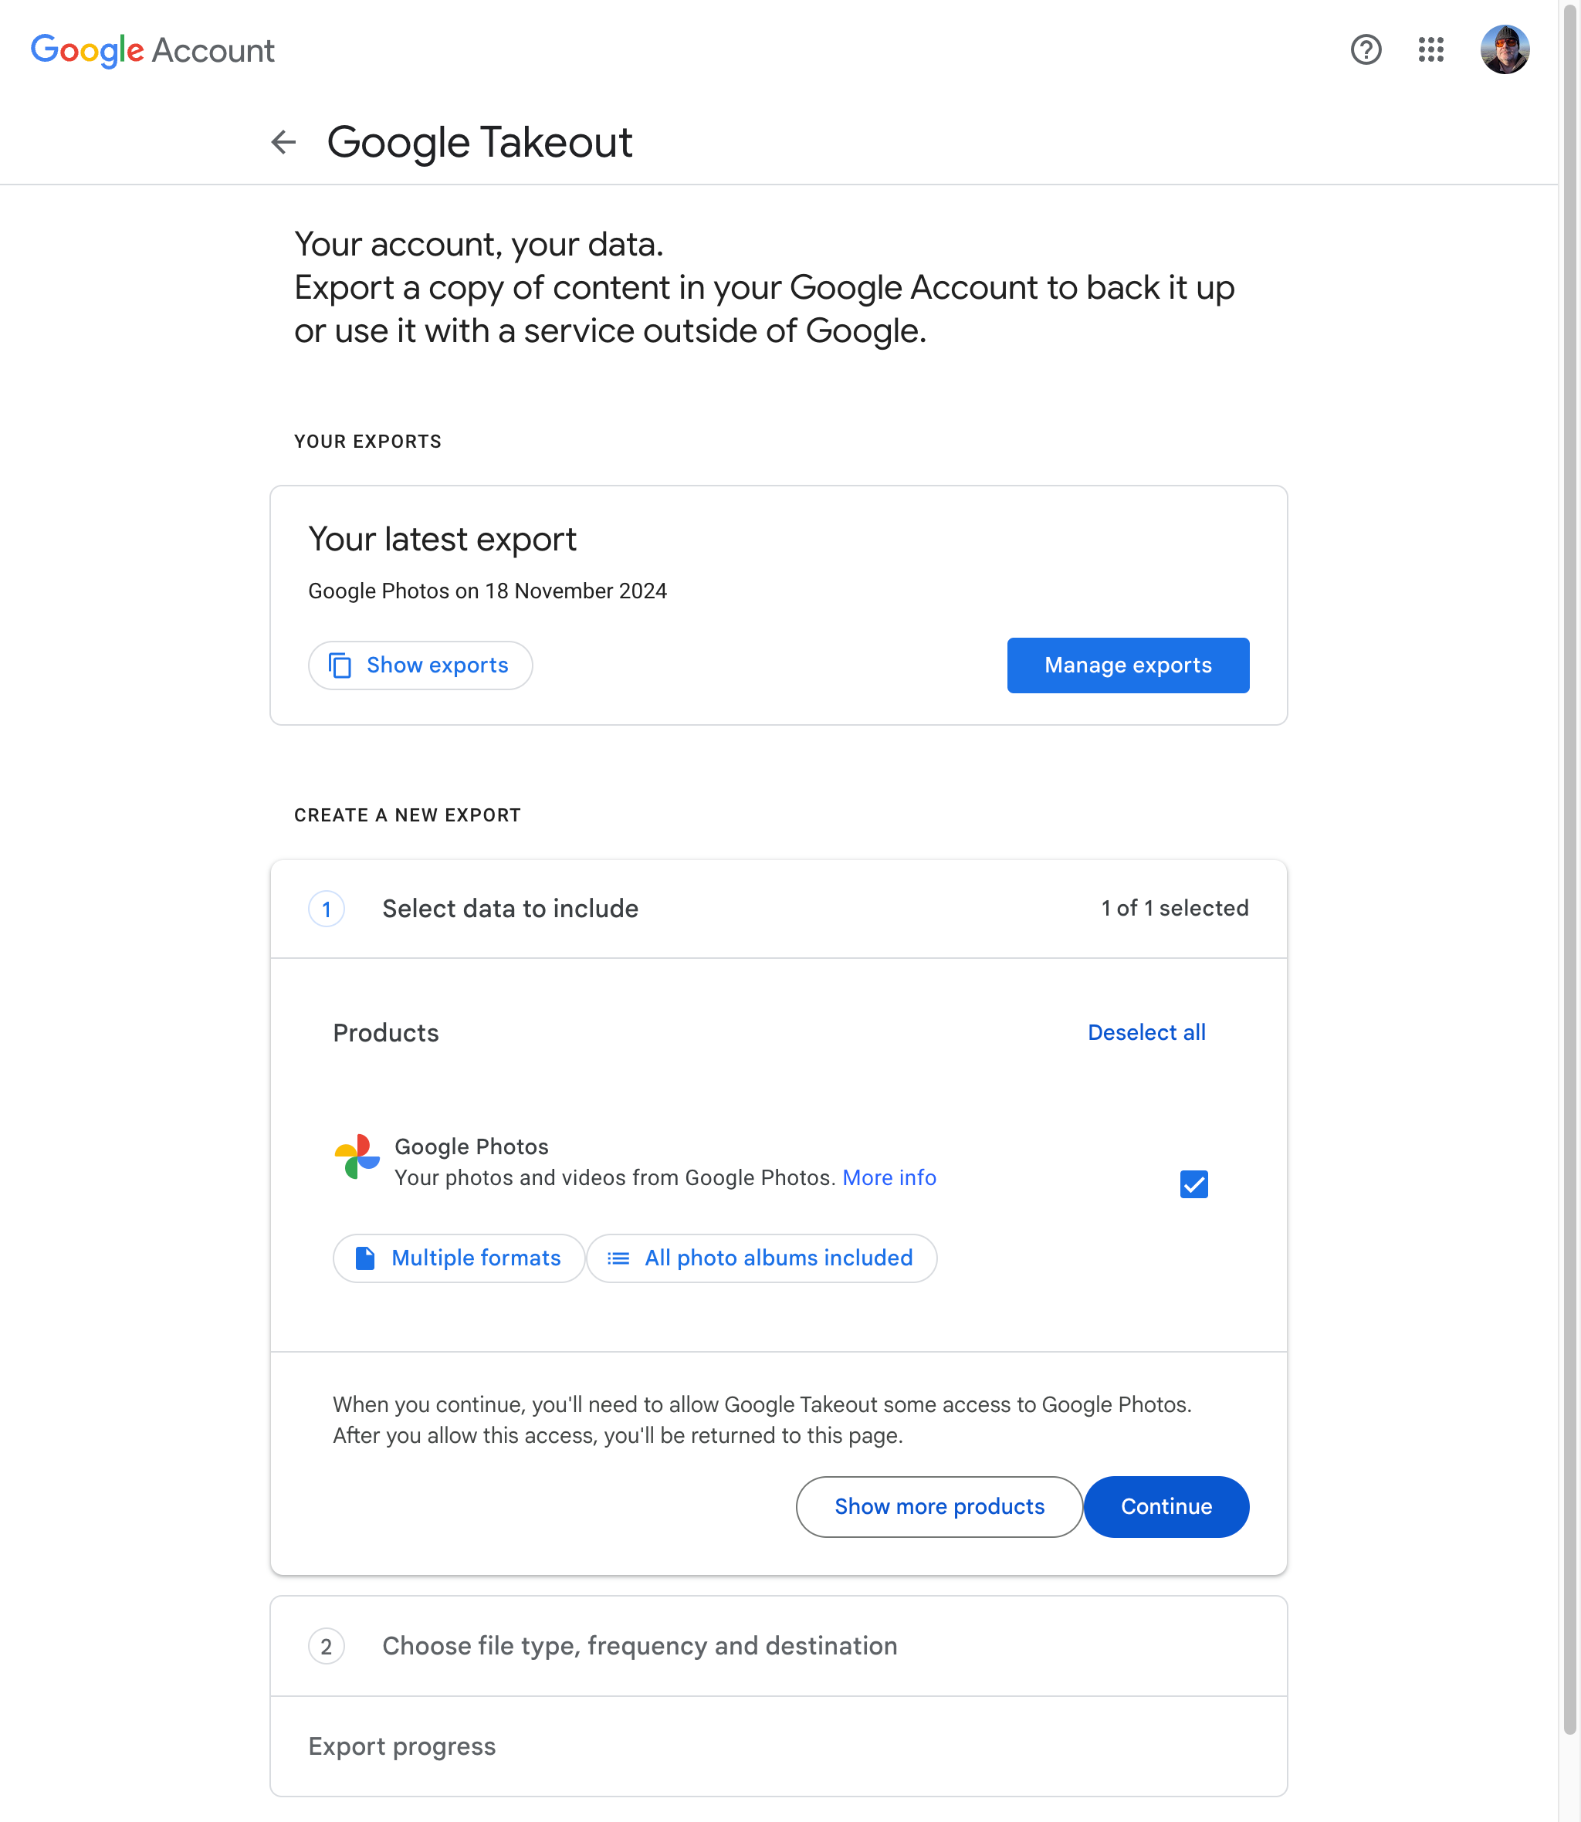
Task: Click Continue to proceed with export
Action: pyautogui.click(x=1166, y=1507)
